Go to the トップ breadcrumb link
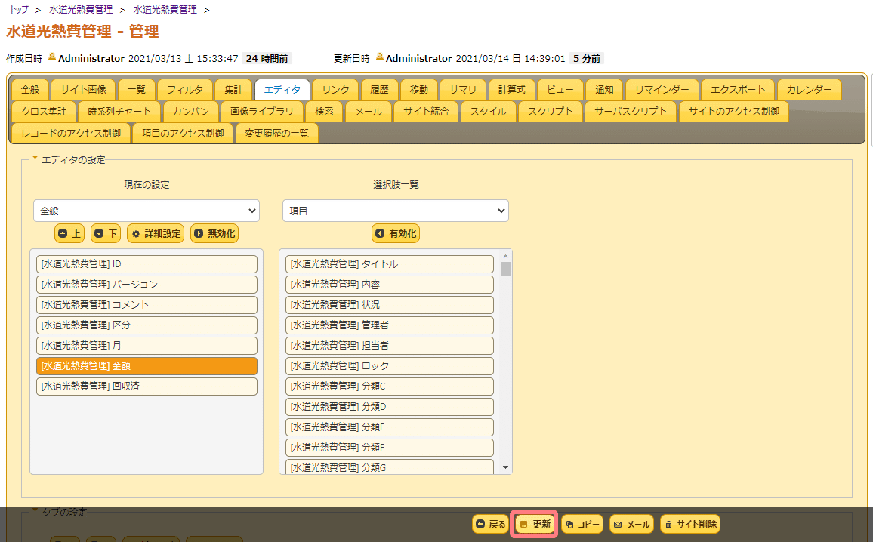873x542 pixels. (19, 10)
